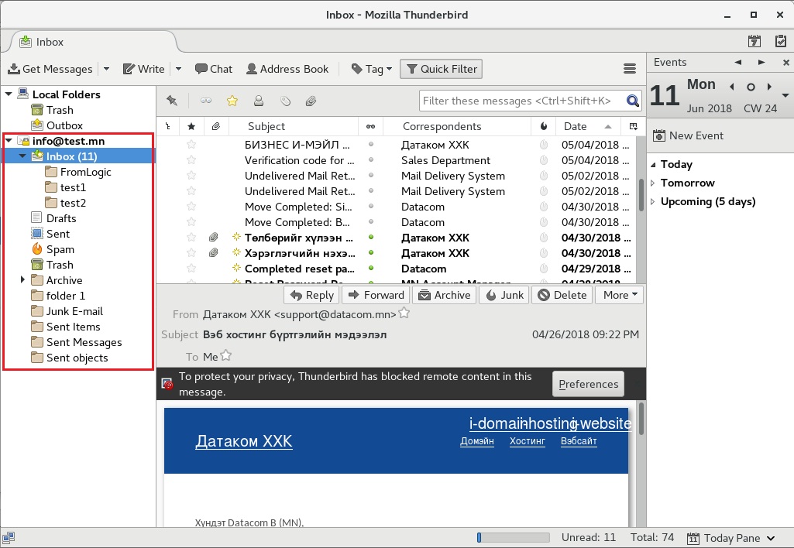Expand the Upcoming (5 days) section
Viewport: 794px width, 548px height.
[x=653, y=202]
